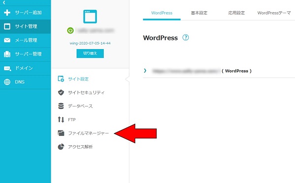
Task: Open メール管理 menu label
Action: pyautogui.click(x=26, y=40)
